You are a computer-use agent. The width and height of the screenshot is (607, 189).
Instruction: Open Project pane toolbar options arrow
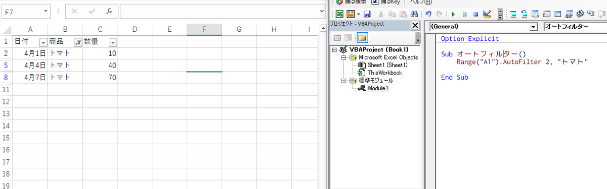coord(418,38)
